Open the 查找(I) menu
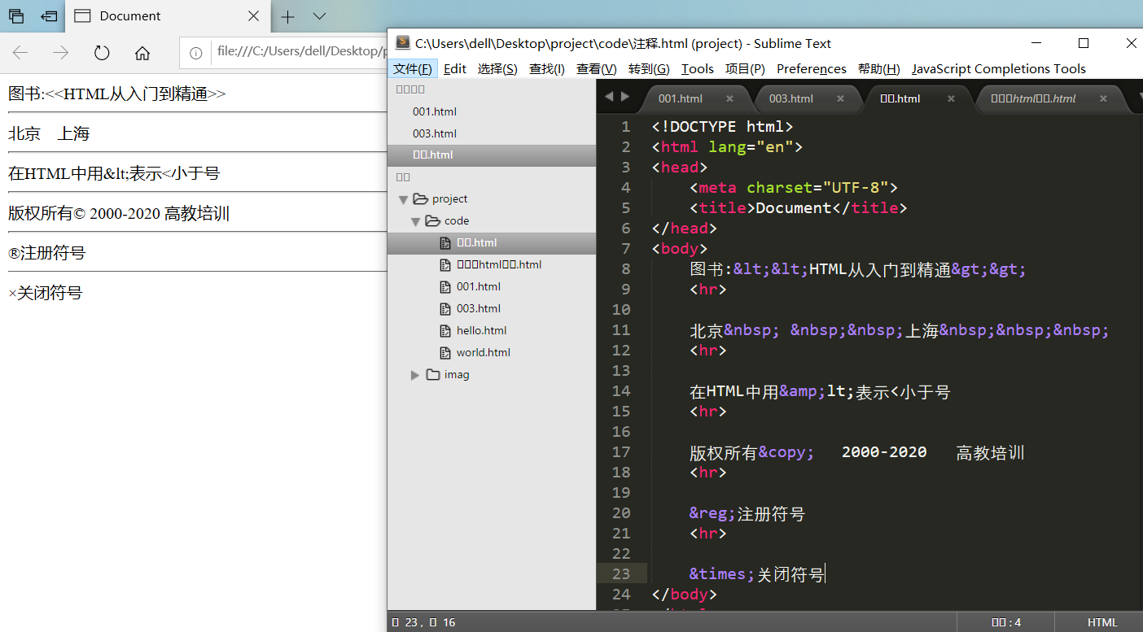Viewport: 1143px width, 632px height. [x=547, y=68]
